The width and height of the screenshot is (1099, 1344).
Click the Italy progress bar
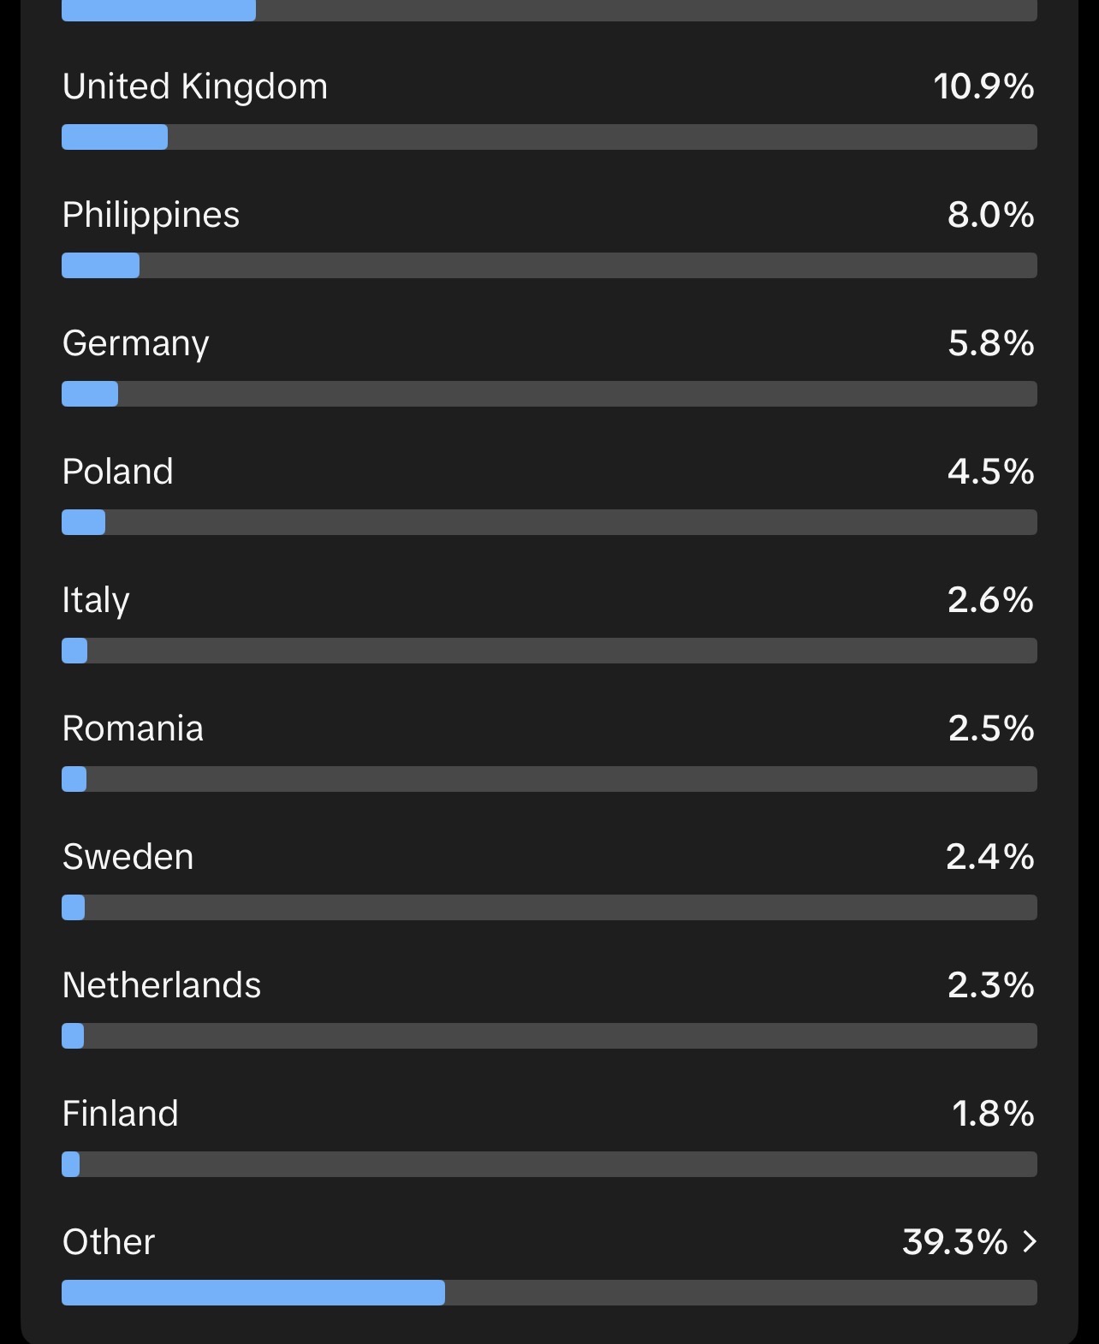coord(549,651)
